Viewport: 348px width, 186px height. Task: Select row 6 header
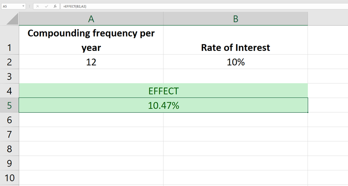9,120
